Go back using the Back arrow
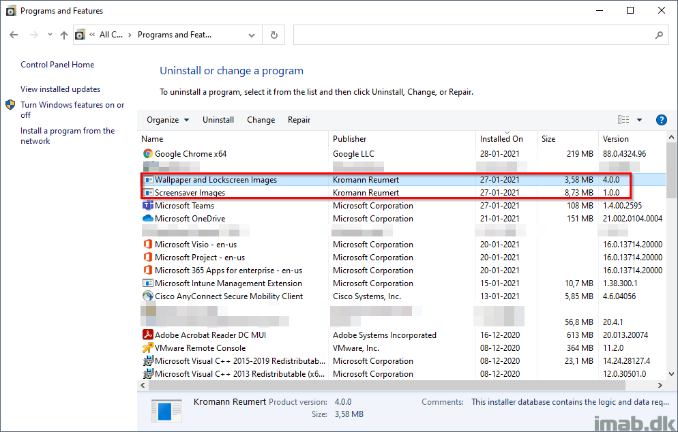678x432 pixels. click(x=14, y=35)
